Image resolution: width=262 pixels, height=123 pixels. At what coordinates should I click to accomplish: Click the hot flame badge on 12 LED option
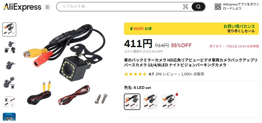click(x=177, y=95)
